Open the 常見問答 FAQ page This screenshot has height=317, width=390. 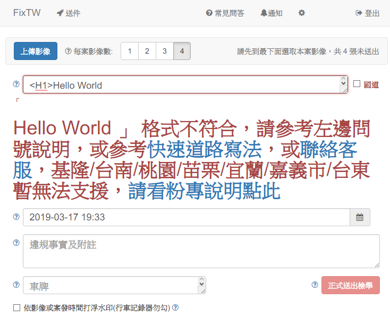pos(225,13)
